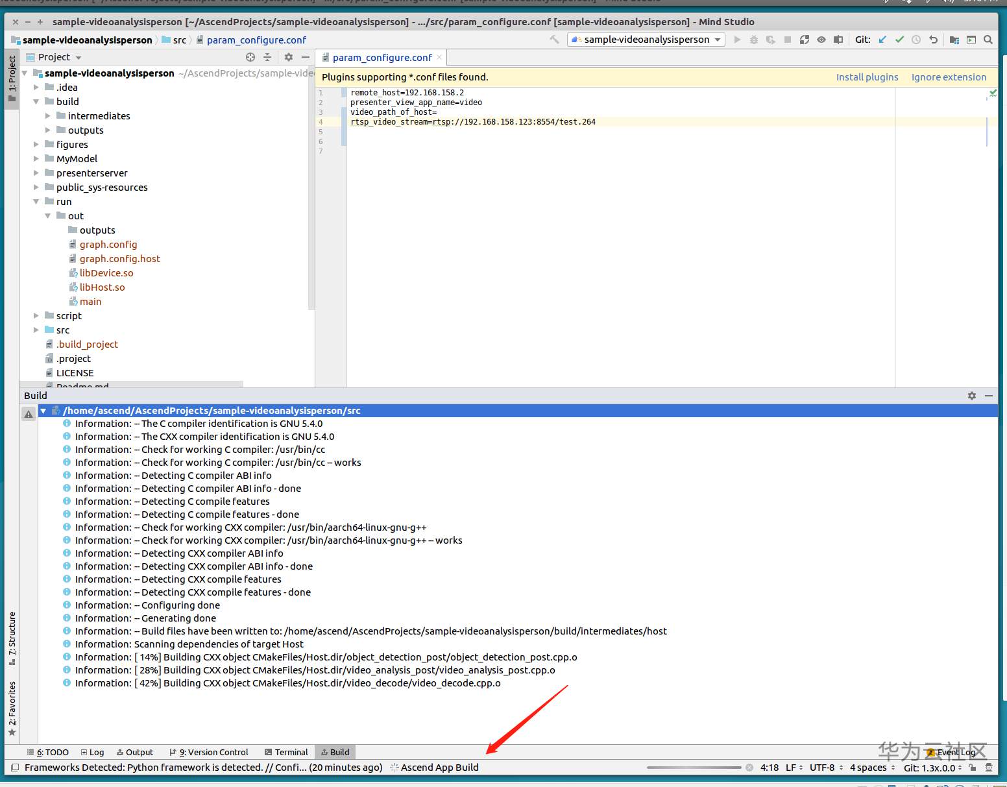
Task: Click the warning filter icon in Build panel
Action: [29, 414]
